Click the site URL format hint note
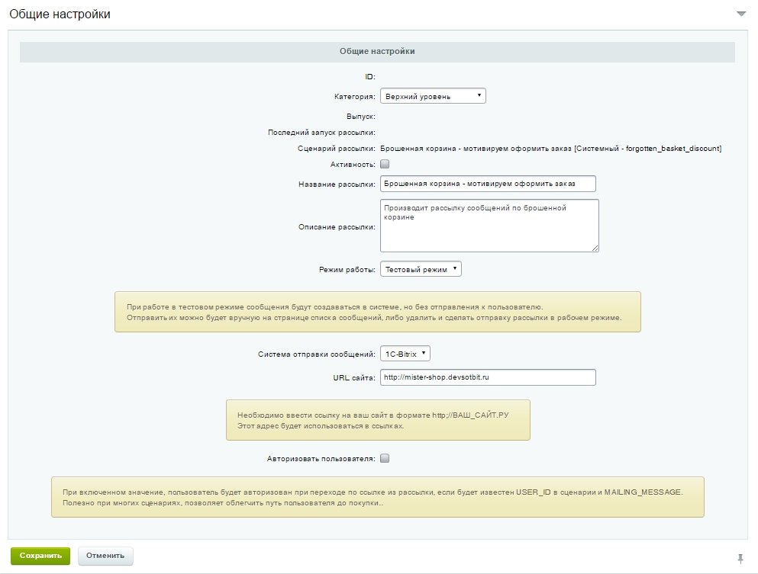The width and height of the screenshot is (758, 574). click(x=378, y=420)
